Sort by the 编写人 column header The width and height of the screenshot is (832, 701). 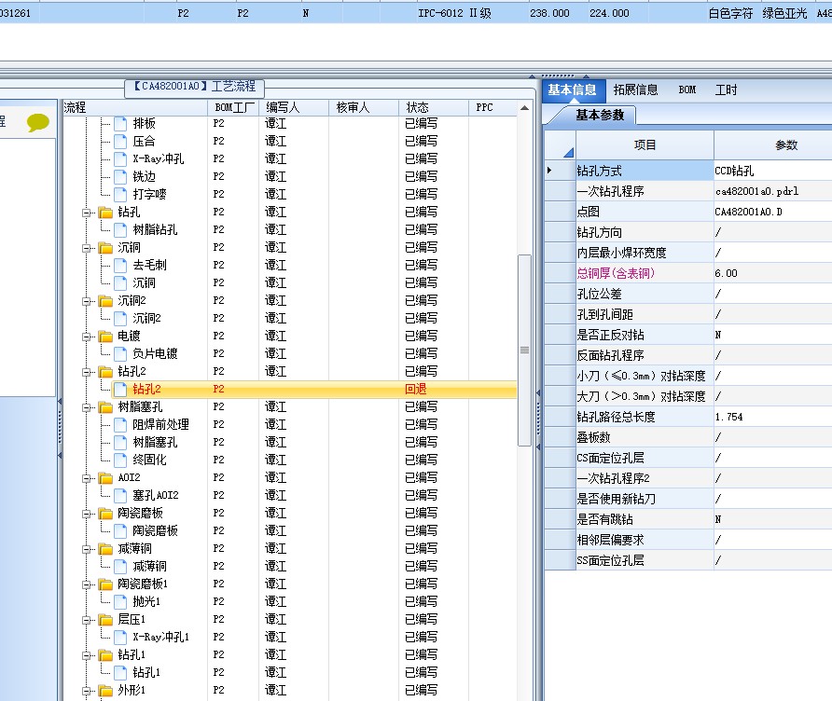294,107
